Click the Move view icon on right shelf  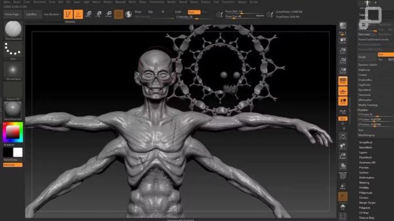(x=343, y=146)
